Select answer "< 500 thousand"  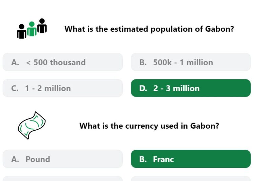[63, 62]
